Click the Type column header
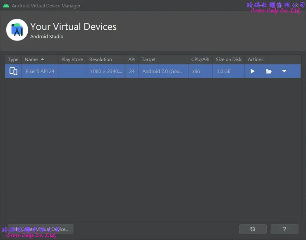 [13, 59]
